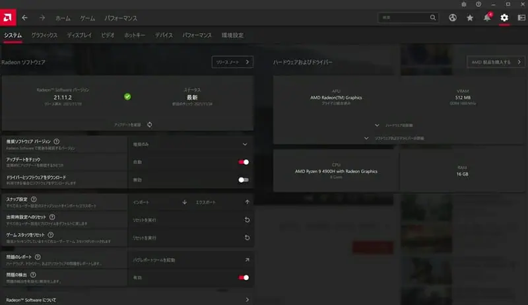
Task: Click the AMD 製品を購入する button
Action: coord(493,62)
